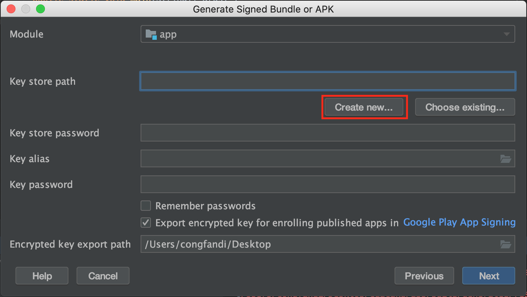The image size is (527, 297).
Task: Click the green zoom window button
Action: click(40, 9)
